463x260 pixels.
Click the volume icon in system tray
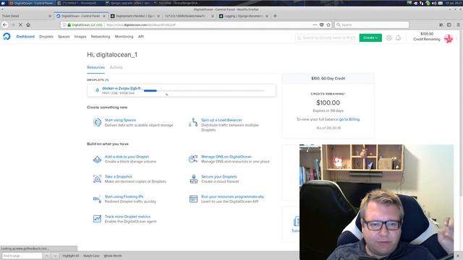tap(434, 3)
